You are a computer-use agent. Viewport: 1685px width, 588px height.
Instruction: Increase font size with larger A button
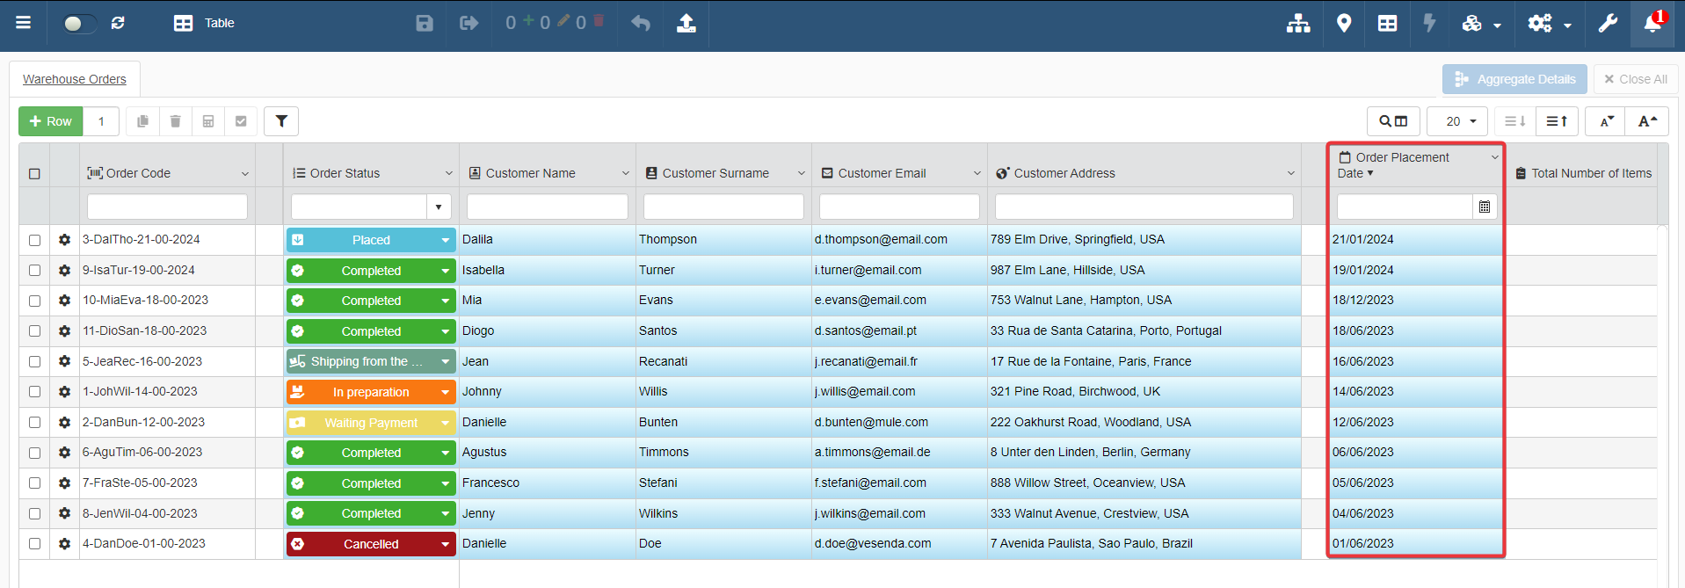[1647, 121]
